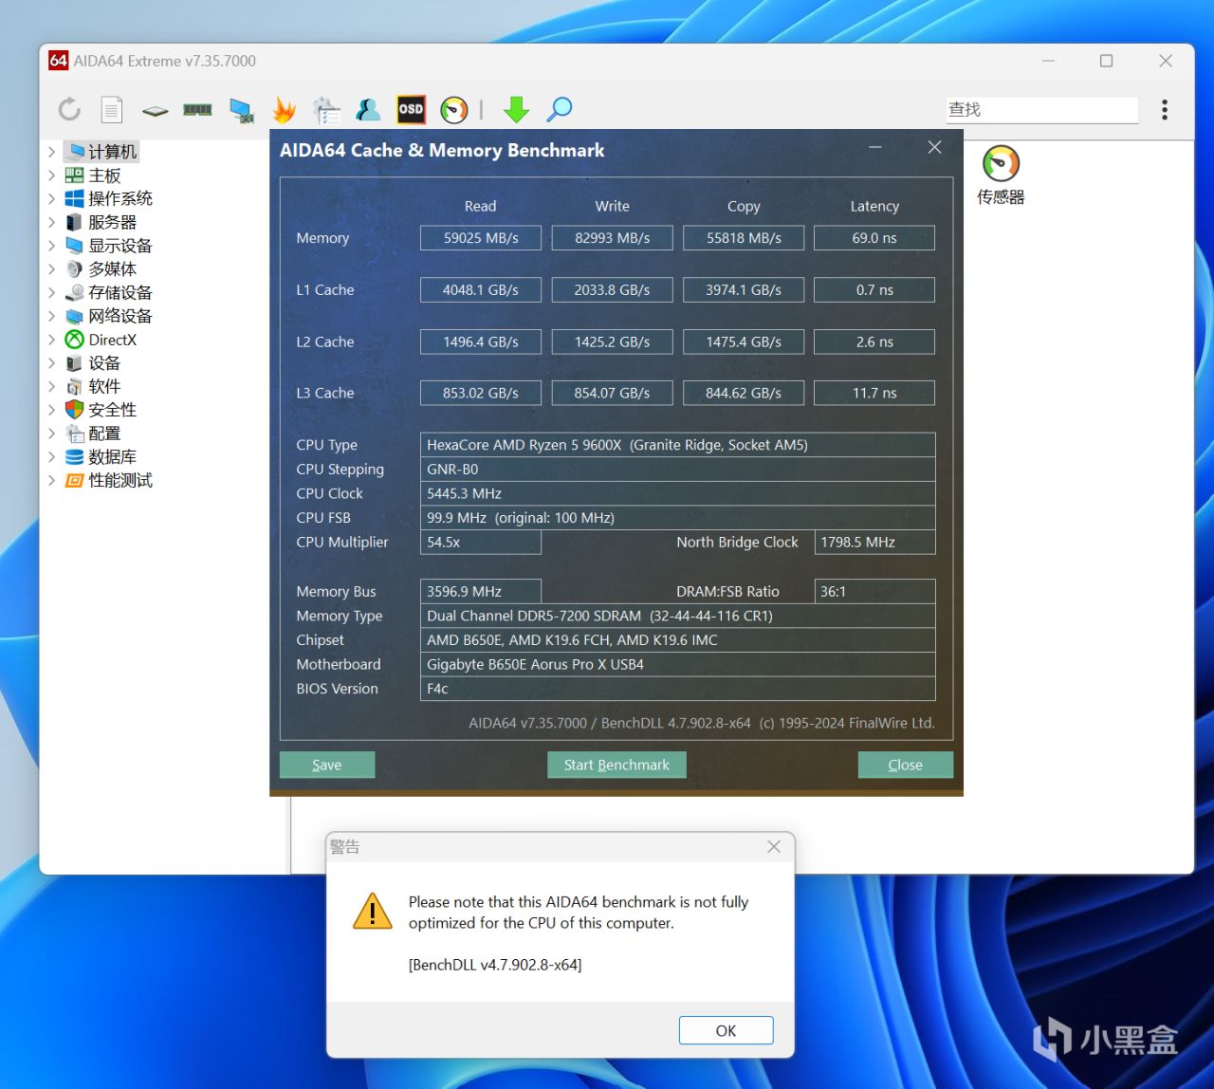Viewport: 1214px width, 1089px height.
Task: Select the 计算机 tree item
Action: click(103, 152)
